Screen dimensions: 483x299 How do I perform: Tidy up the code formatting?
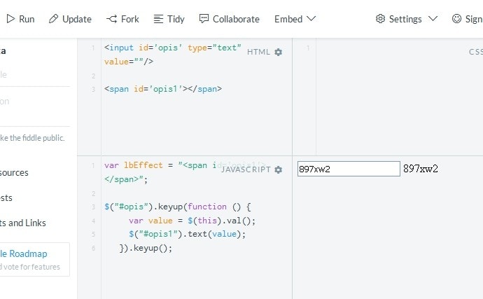click(x=168, y=19)
